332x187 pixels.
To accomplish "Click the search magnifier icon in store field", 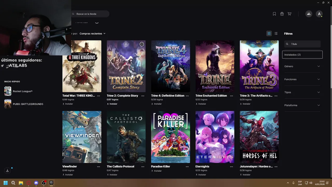I will 73,14.
